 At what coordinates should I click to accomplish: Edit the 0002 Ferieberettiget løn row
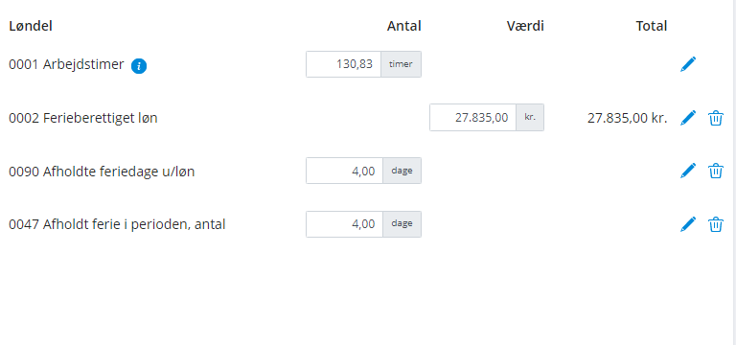point(688,118)
